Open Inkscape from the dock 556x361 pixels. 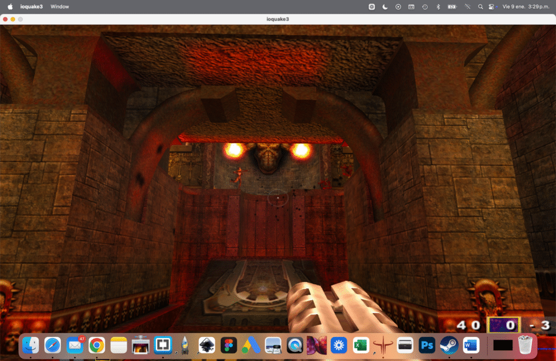coord(206,346)
